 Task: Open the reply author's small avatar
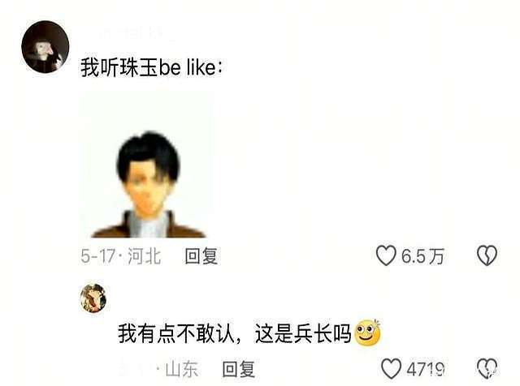(93, 298)
